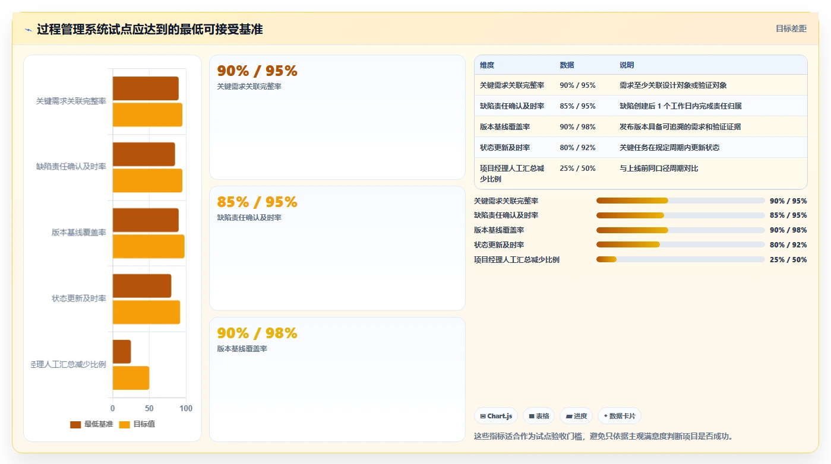The image size is (831, 464).
Task: Click the 80% / 92% progress value label
Action: tap(788, 245)
